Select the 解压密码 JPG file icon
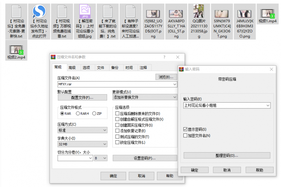The height and width of the screenshot is (187, 281). click(x=85, y=12)
